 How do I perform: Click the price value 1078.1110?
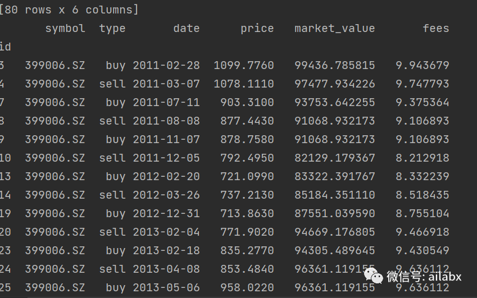click(244, 84)
